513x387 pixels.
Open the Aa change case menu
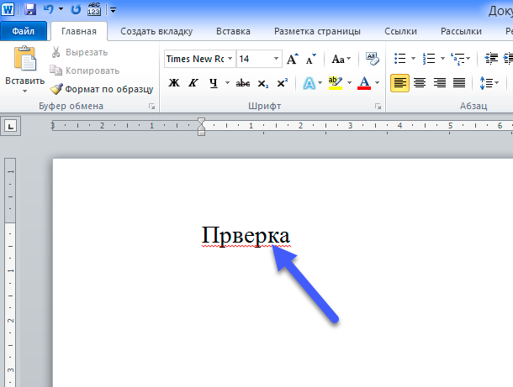[341, 59]
